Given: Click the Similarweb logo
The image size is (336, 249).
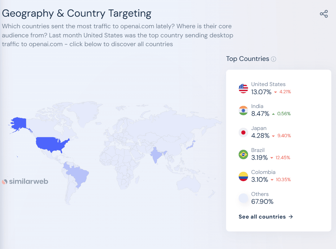Looking at the screenshot, I should point(25,181).
